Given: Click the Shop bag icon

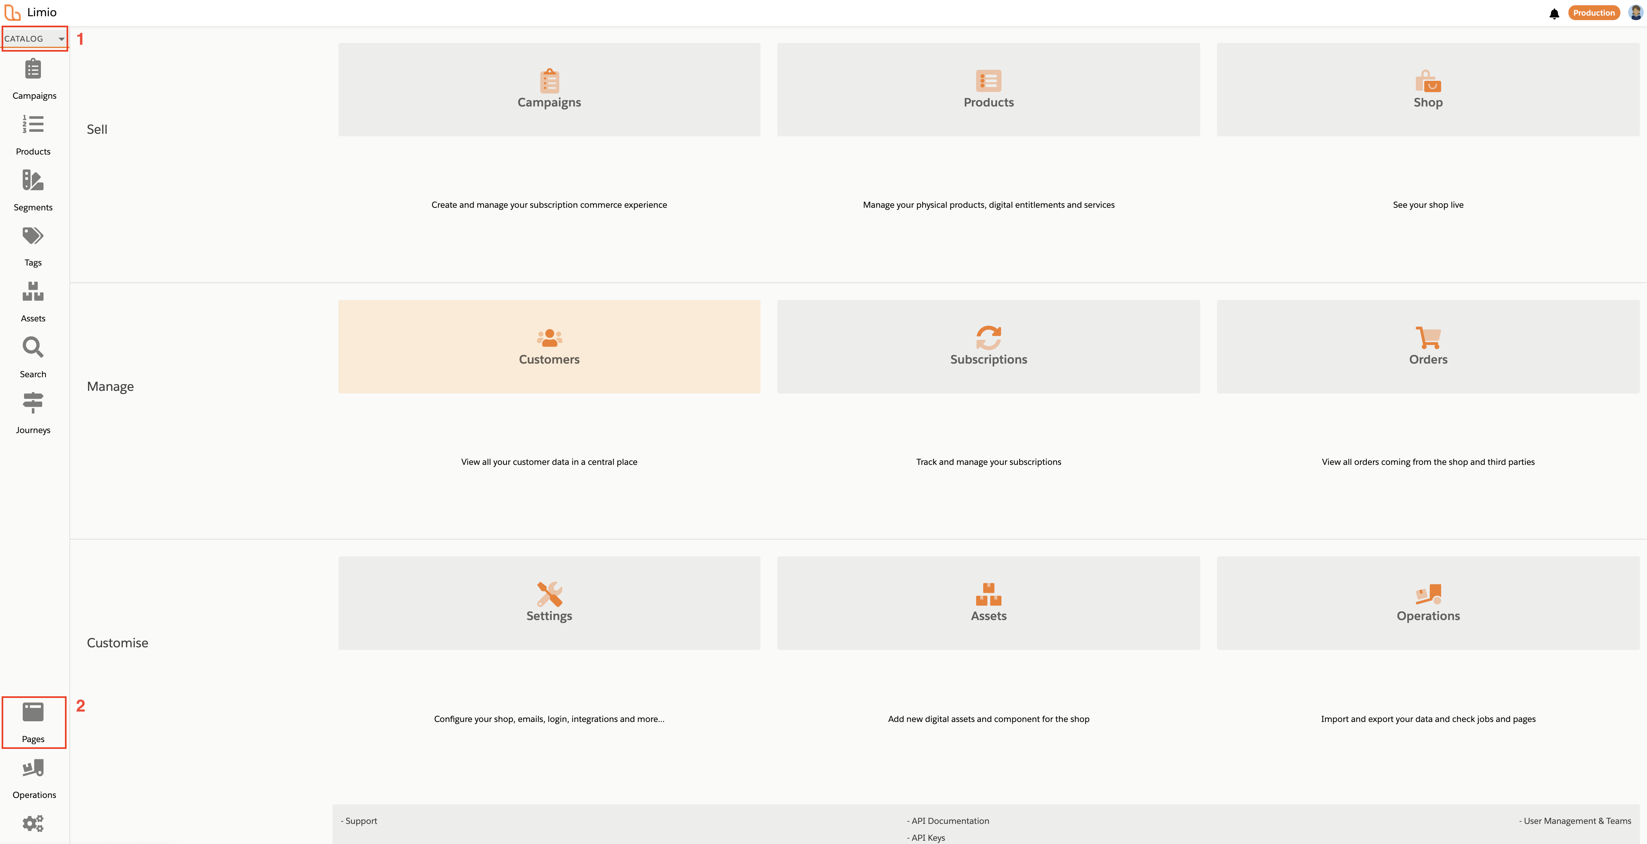Looking at the screenshot, I should click(1428, 81).
